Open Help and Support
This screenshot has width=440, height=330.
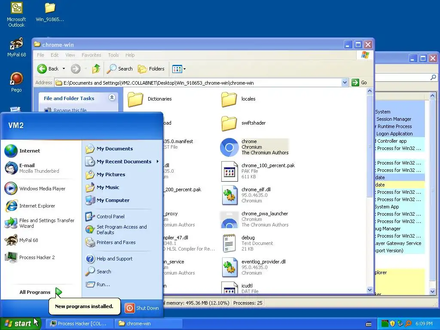(109, 259)
